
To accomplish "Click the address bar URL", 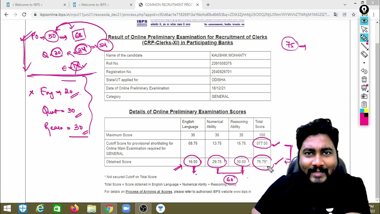I will tap(184, 14).
